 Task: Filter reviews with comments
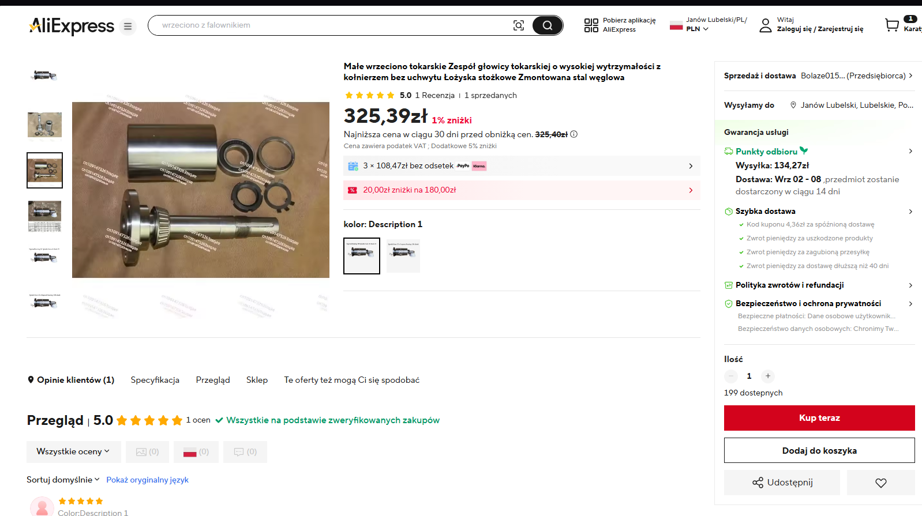coord(245,452)
